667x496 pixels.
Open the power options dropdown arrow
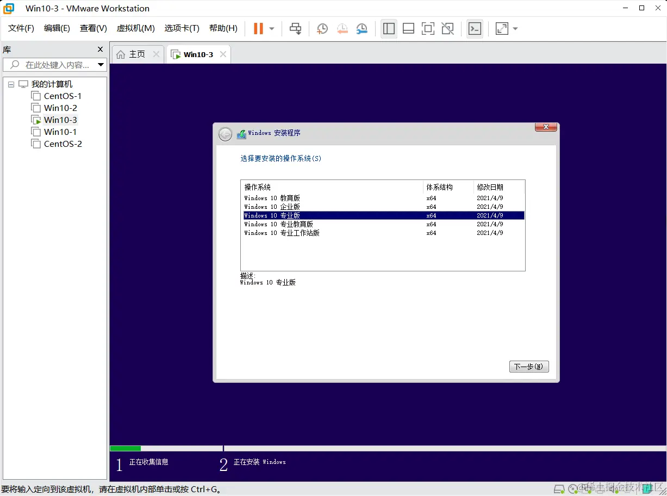tap(272, 29)
